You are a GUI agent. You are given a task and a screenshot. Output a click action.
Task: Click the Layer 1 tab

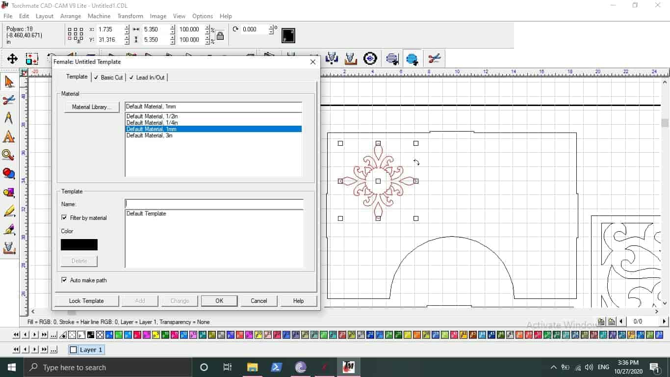(86, 350)
